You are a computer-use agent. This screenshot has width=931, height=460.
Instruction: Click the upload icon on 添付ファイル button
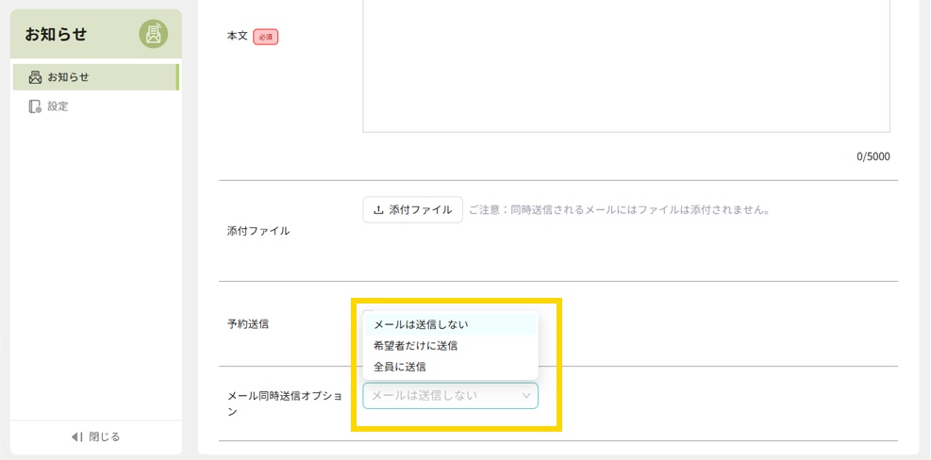pos(379,210)
